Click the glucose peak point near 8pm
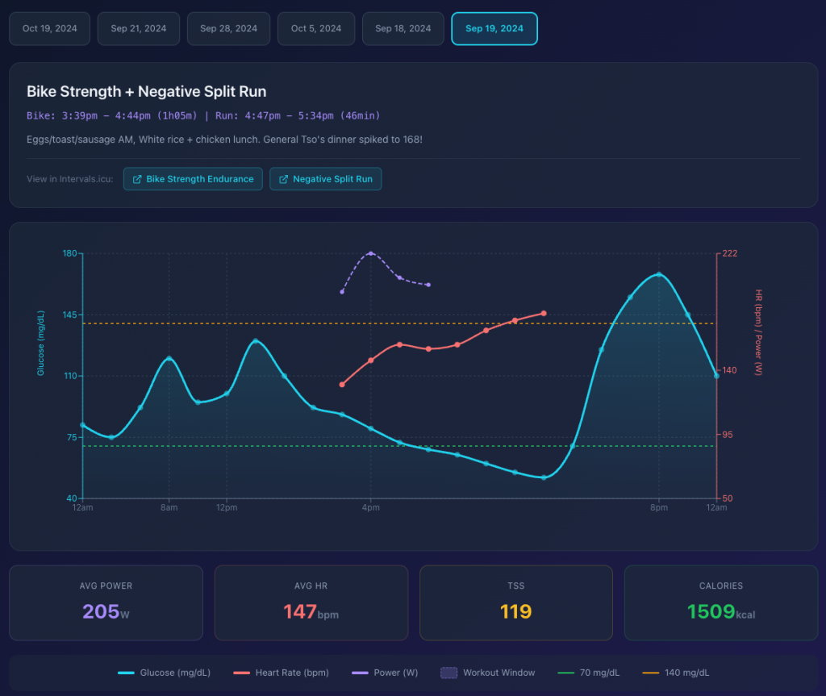 tap(659, 274)
